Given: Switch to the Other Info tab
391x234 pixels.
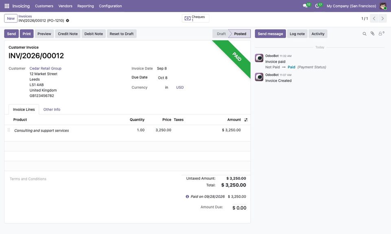Looking at the screenshot, I should [52, 109].
